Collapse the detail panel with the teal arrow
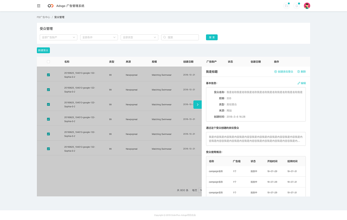 tap(197, 104)
